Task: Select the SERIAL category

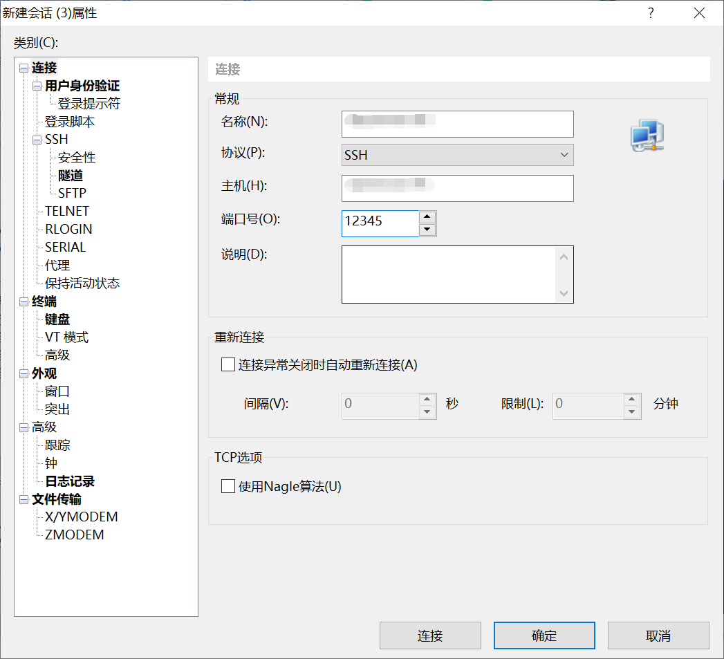Action: (65, 247)
